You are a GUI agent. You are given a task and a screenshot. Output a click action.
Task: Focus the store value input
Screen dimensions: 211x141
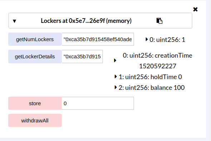tap(98, 103)
